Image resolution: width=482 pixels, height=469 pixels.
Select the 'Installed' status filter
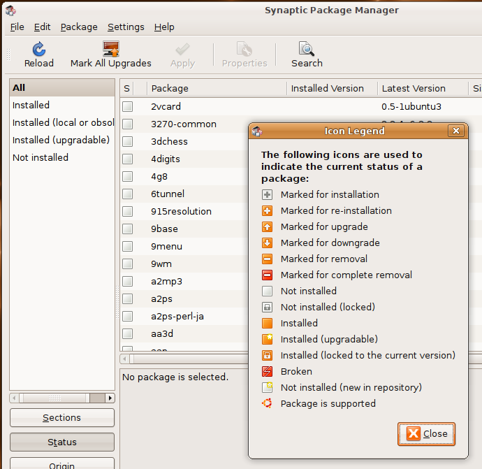point(62,105)
